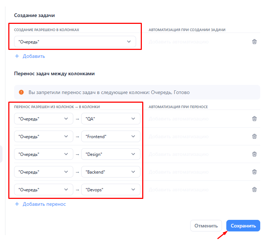
Task: Delete the Очередь to Backend transfer rule
Action: click(x=254, y=172)
